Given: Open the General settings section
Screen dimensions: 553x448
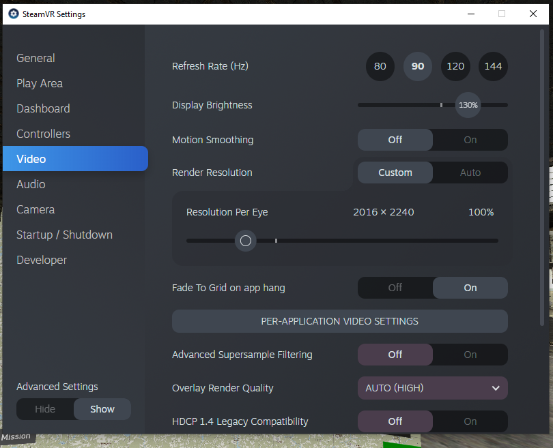Looking at the screenshot, I should pos(36,58).
